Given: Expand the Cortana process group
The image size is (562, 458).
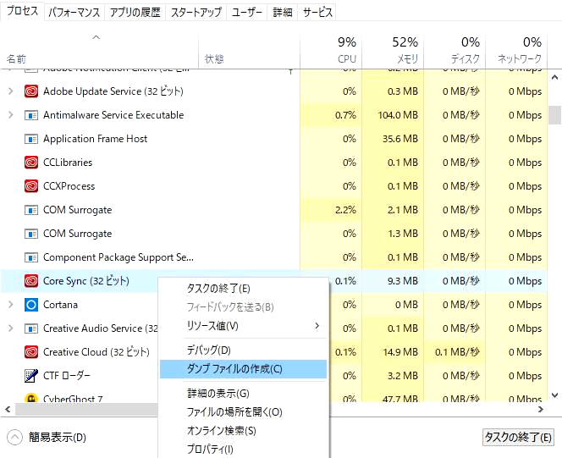Looking at the screenshot, I should [11, 305].
